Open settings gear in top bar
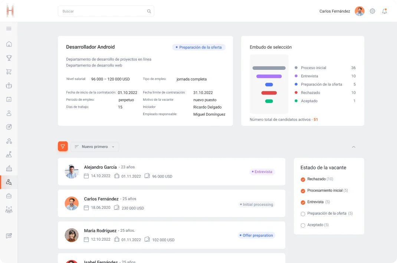The height and width of the screenshot is (263, 397). tap(373, 11)
